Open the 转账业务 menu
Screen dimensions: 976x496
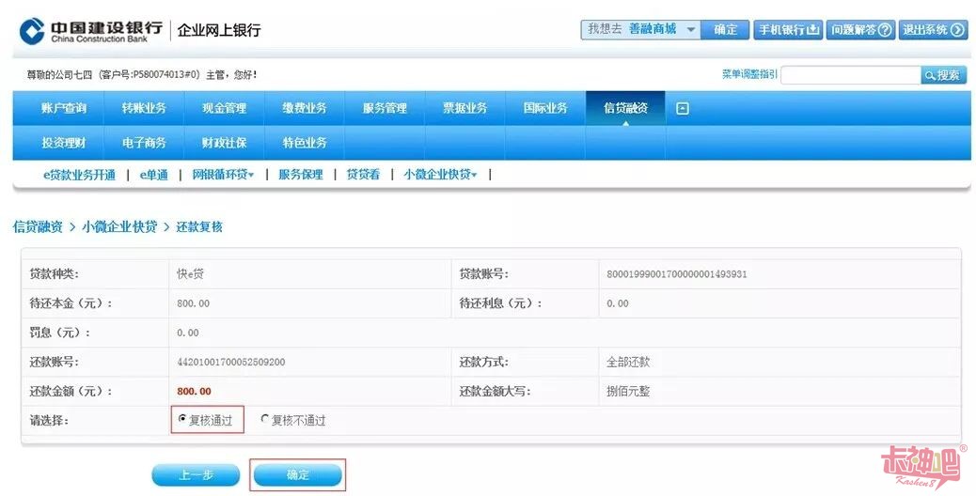pos(144,108)
